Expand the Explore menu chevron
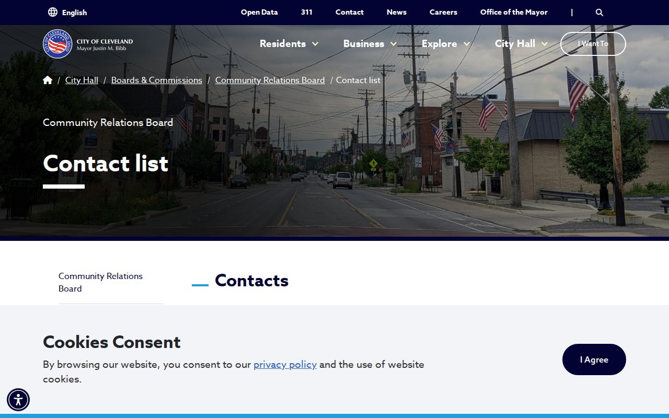669x418 pixels. pos(467,44)
